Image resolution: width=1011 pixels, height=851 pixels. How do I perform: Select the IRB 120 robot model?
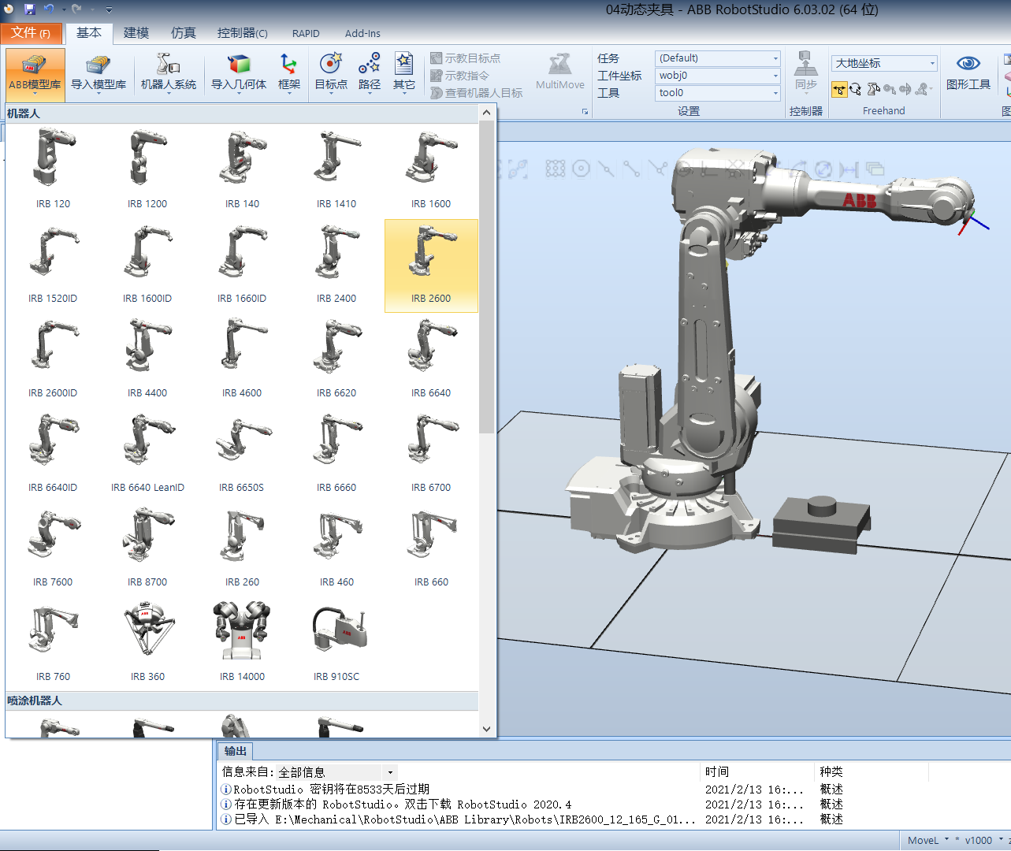pos(53,171)
